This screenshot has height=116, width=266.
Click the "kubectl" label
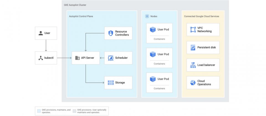tap(49, 58)
